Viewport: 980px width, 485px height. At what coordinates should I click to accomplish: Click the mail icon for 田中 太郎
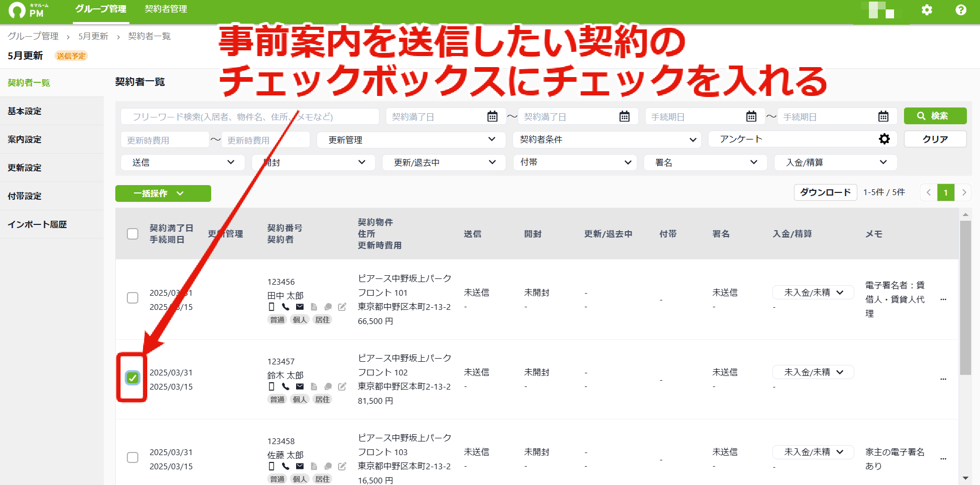(x=300, y=307)
